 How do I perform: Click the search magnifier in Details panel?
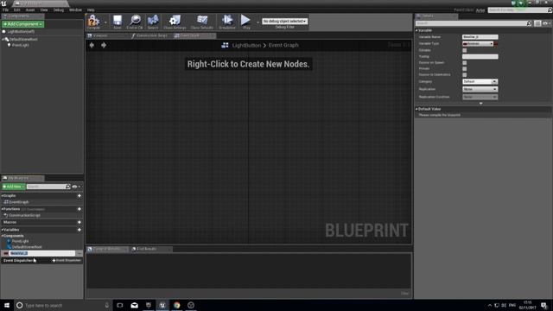(x=529, y=23)
